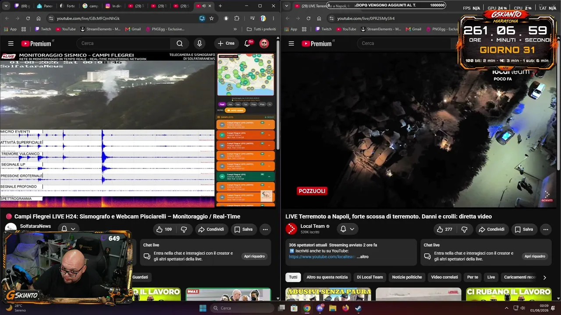Select the 'Tutti' filter chip
The width and height of the screenshot is (561, 315).
pyautogui.click(x=293, y=277)
